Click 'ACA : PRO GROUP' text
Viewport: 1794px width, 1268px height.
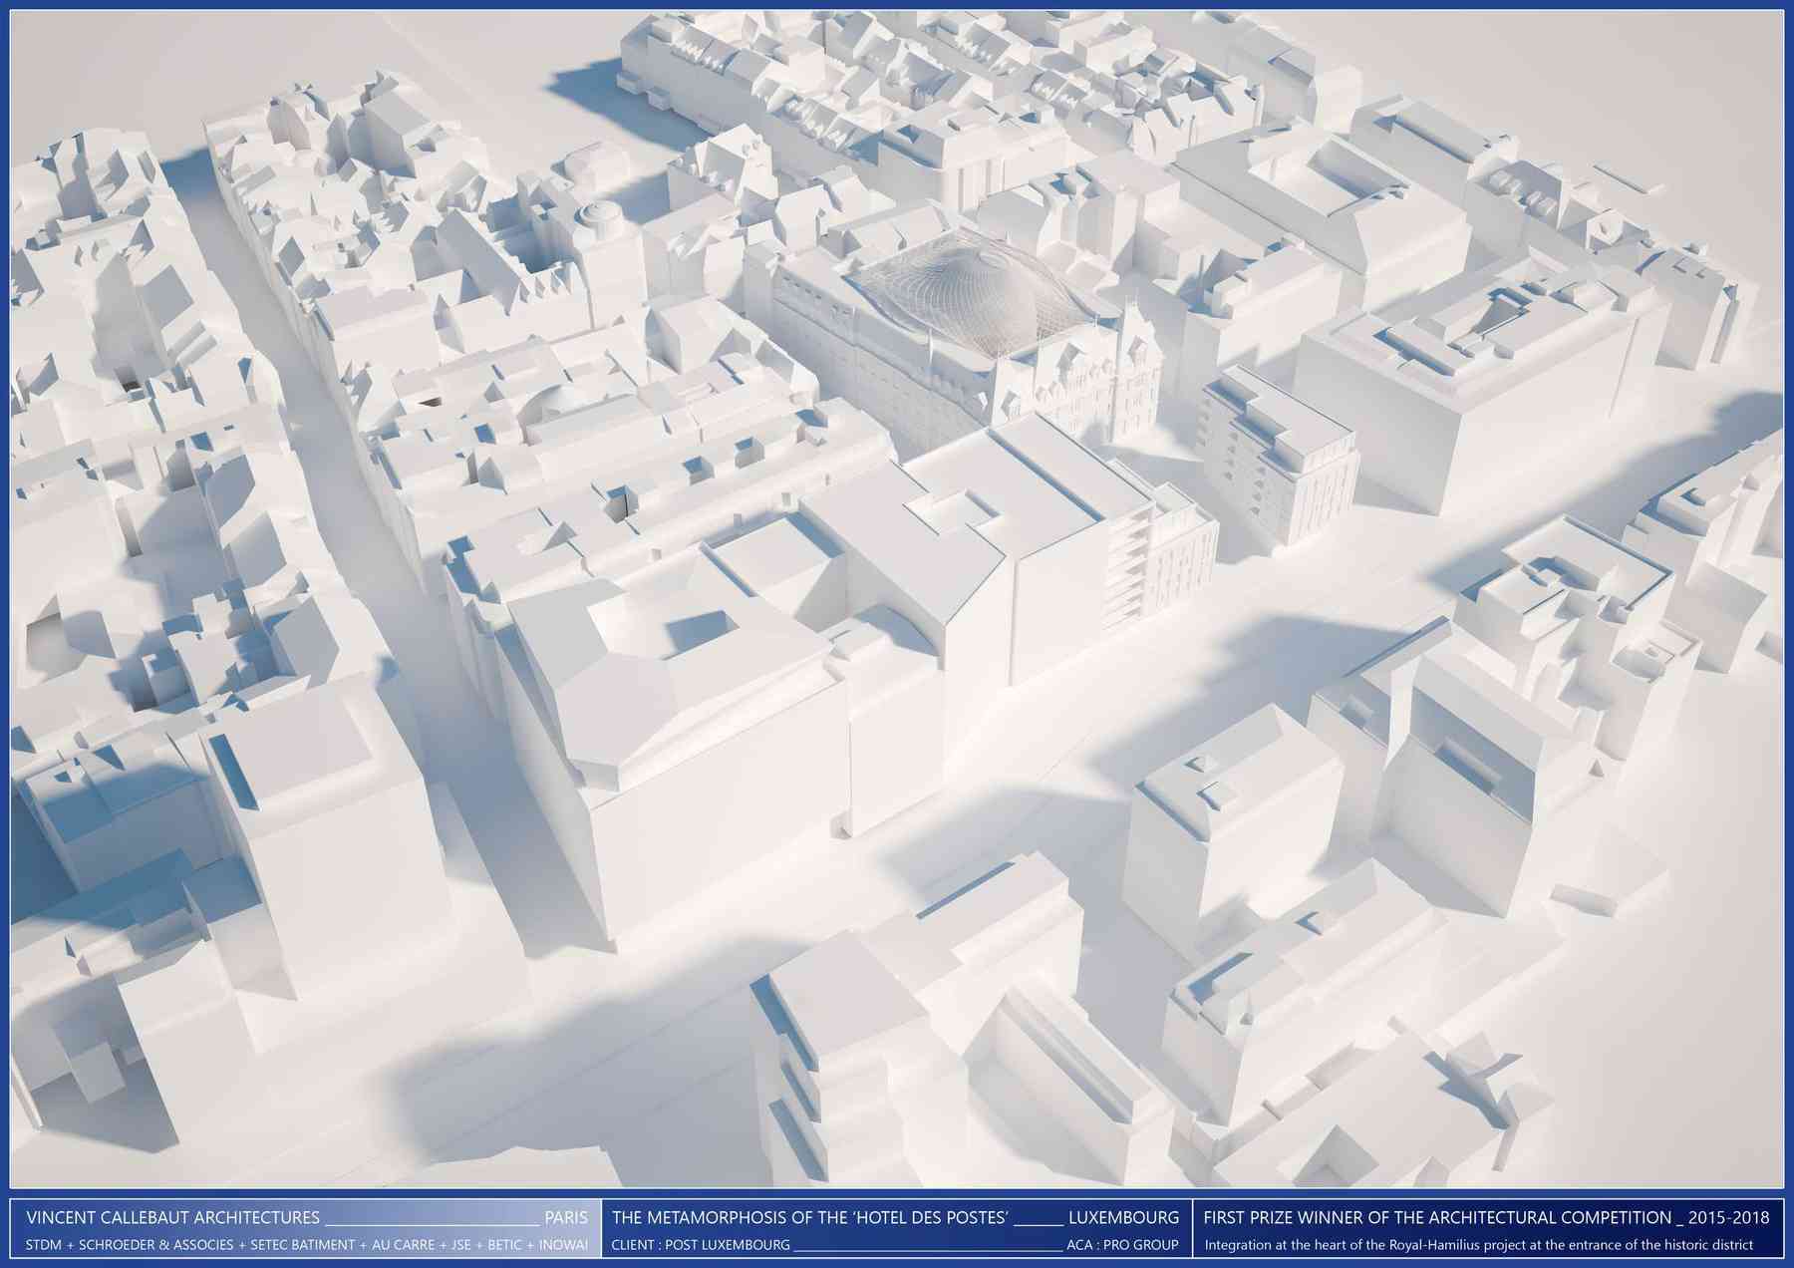1122,1245
